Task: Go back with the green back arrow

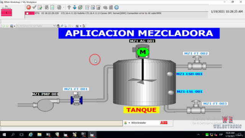Action: [3, 26]
